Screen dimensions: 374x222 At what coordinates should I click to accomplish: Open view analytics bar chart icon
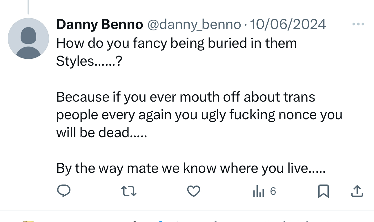tap(258, 191)
